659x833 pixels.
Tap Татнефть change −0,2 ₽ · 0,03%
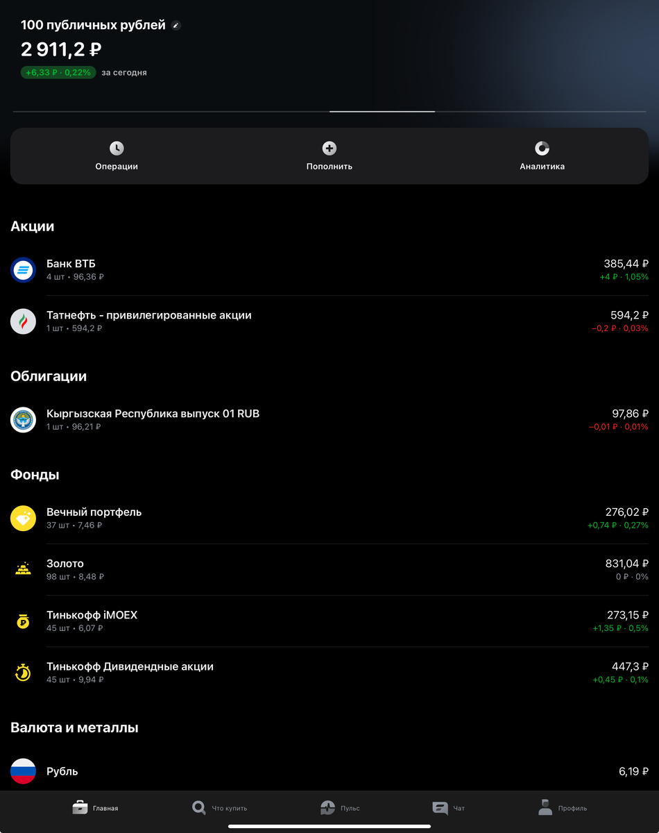pos(620,328)
